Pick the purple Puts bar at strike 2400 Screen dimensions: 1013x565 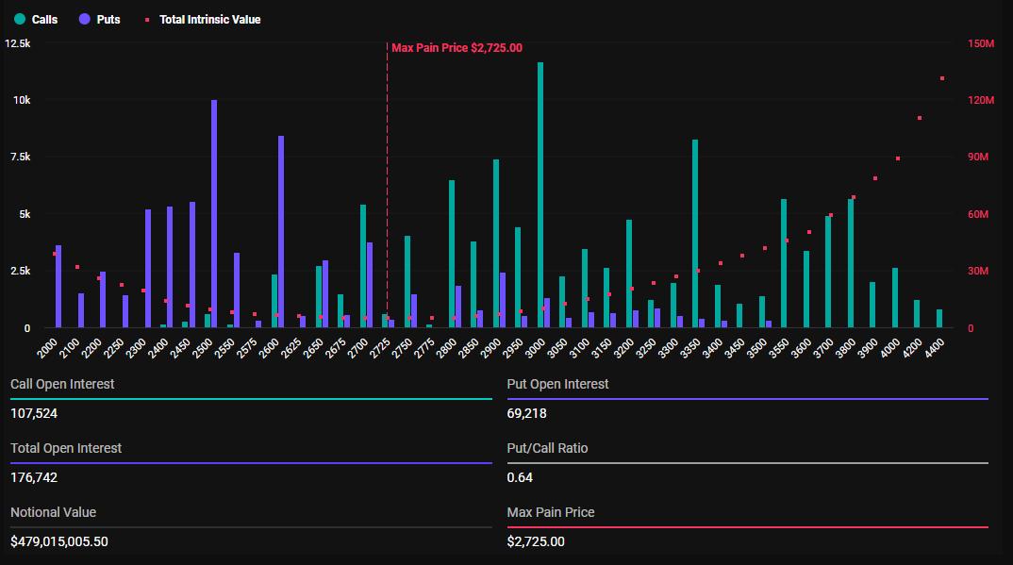point(170,267)
